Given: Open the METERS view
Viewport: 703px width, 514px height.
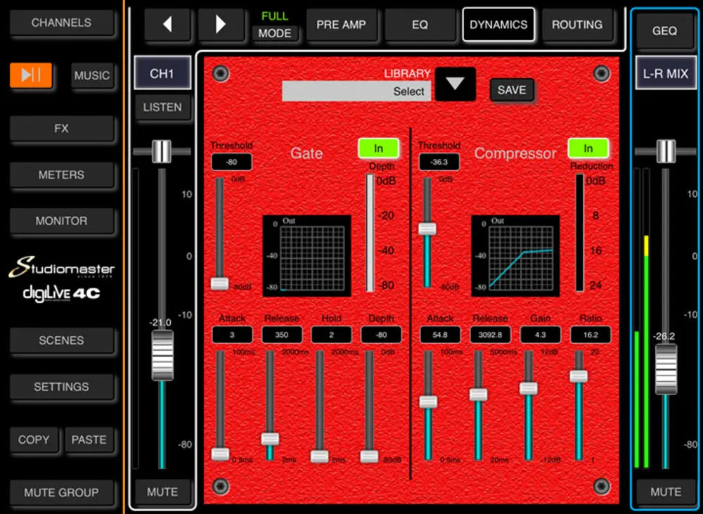Looking at the screenshot, I should (x=62, y=175).
